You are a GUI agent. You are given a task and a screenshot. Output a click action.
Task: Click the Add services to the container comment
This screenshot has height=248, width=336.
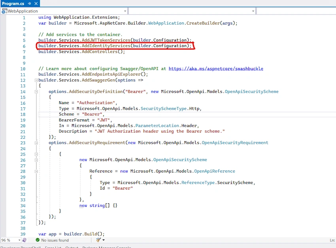80,35
